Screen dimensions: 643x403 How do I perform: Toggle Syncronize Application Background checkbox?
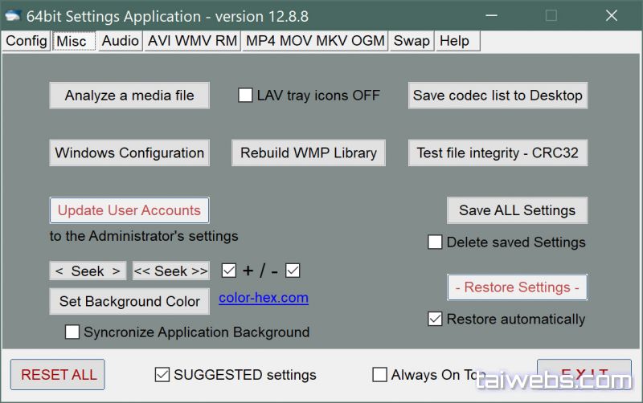[72, 332]
